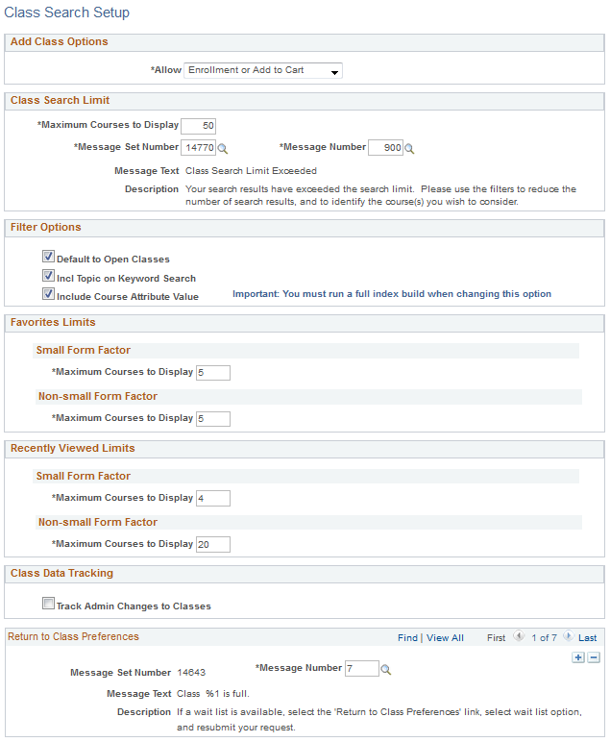The image size is (610, 742).
Task: Delete current row with minus icon
Action: [x=594, y=657]
